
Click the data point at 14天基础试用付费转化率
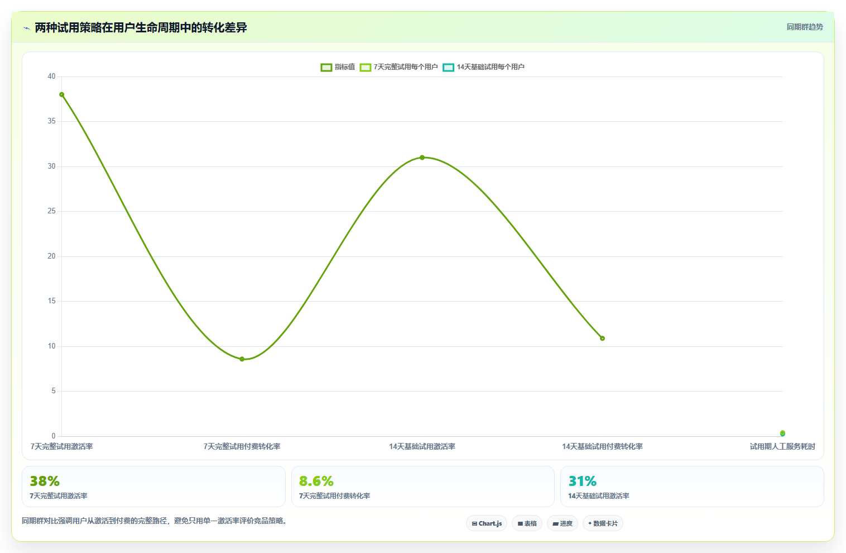602,338
